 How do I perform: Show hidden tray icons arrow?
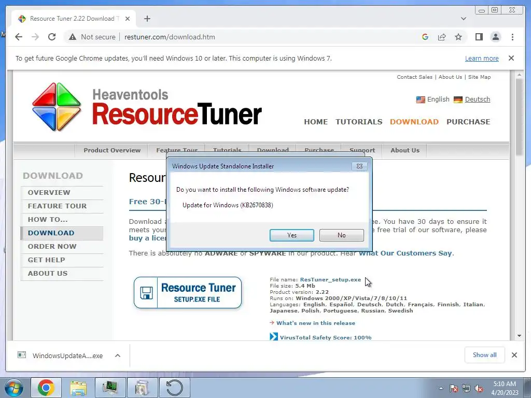pyautogui.click(x=441, y=388)
